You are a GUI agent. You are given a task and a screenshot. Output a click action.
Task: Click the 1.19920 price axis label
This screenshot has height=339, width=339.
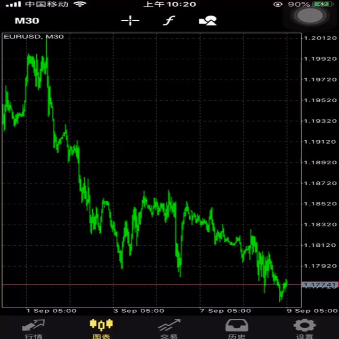coord(321,59)
